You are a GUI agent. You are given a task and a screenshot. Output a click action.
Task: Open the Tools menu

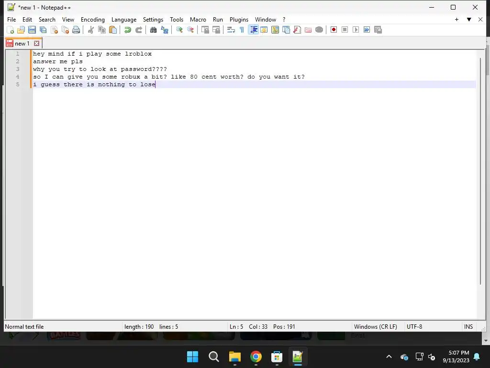tap(177, 19)
